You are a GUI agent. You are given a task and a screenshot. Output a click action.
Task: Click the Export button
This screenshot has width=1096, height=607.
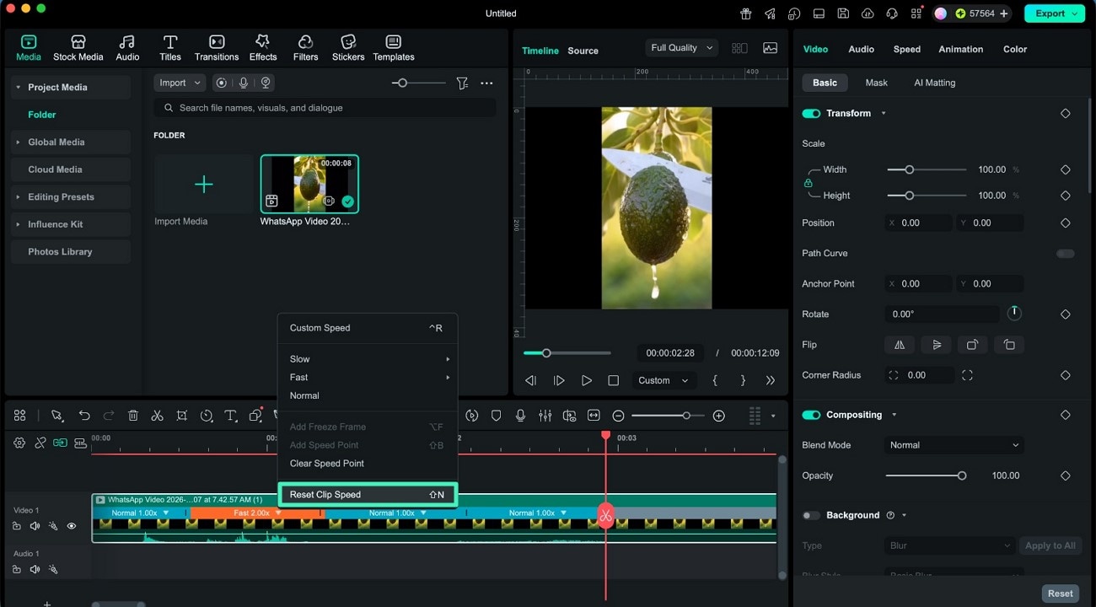click(x=1055, y=13)
